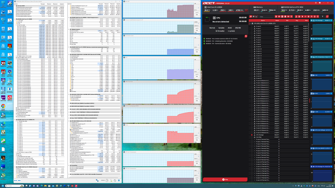
Task: Sort OCCT table by Min column header
Action: 287,20
